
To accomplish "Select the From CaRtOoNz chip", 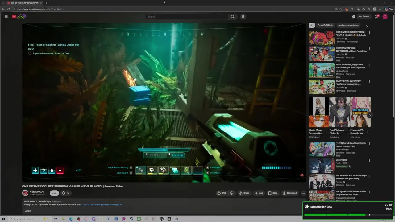I will click(x=326, y=25).
